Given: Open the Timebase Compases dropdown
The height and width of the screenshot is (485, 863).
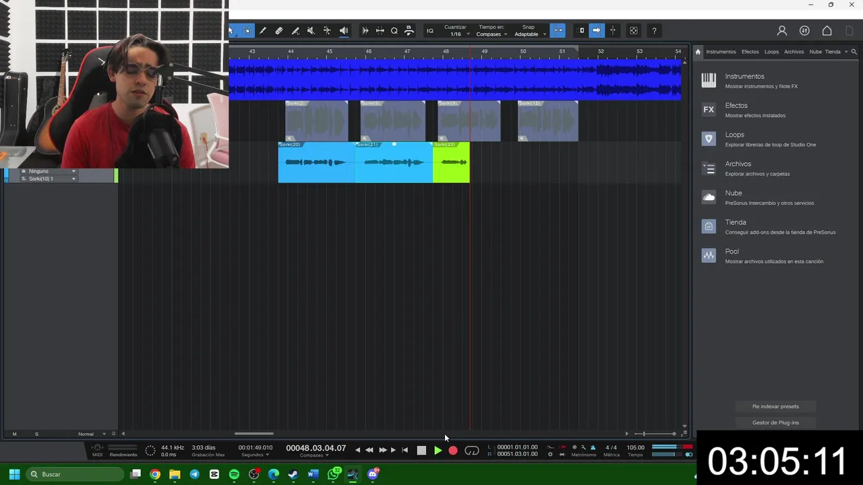Looking at the screenshot, I should (x=492, y=34).
